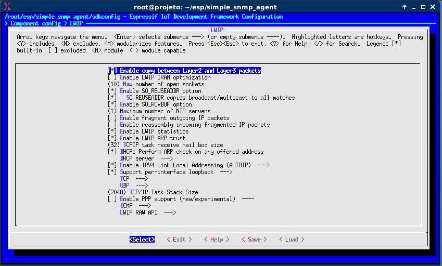
Task: Click Component config in breadcrumb path
Action: (x=35, y=23)
